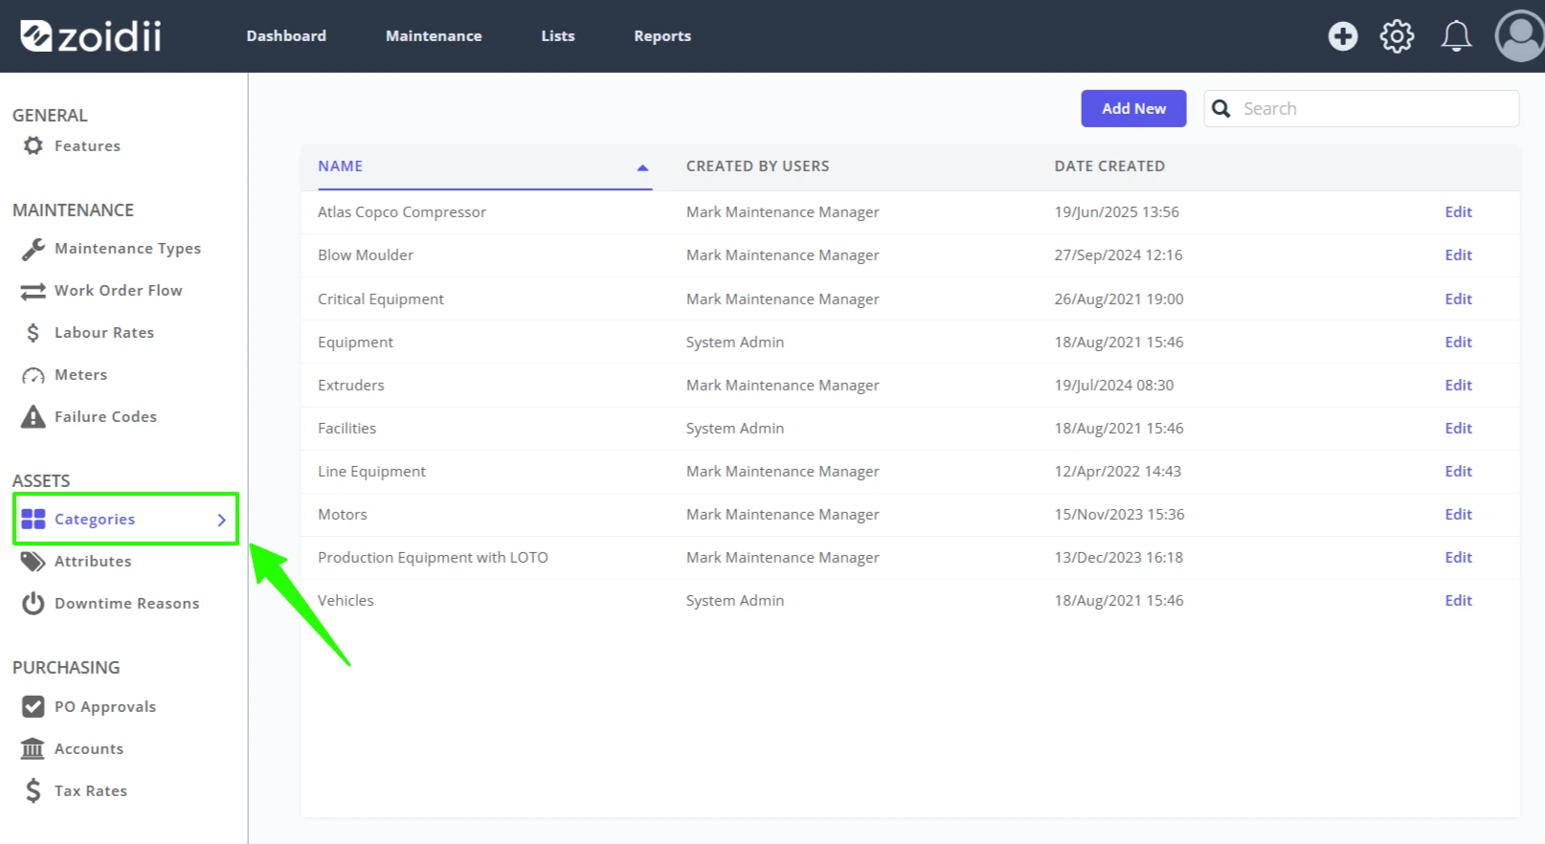Click the 13/Dec/2023 16:18 date
Image resolution: width=1545 pixels, height=844 pixels.
click(1118, 558)
